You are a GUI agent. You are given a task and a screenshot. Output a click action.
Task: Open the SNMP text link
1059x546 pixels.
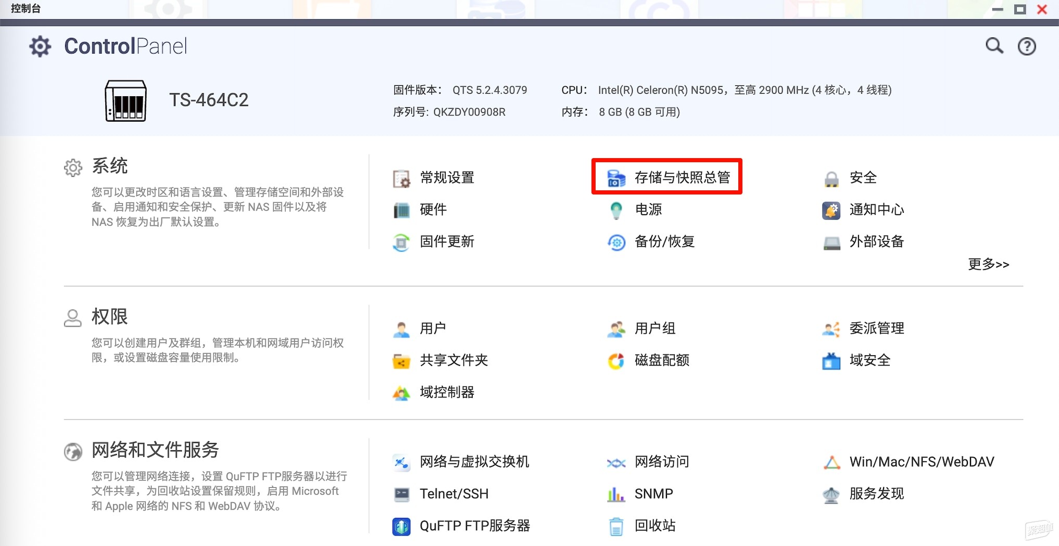click(653, 494)
